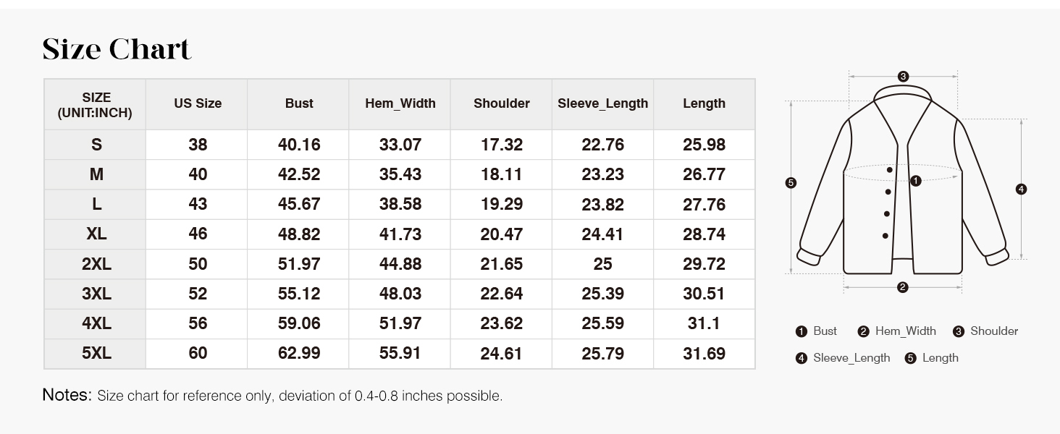Image resolution: width=1060 pixels, height=434 pixels.
Task: Click the Bust column header
Action: [299, 103]
